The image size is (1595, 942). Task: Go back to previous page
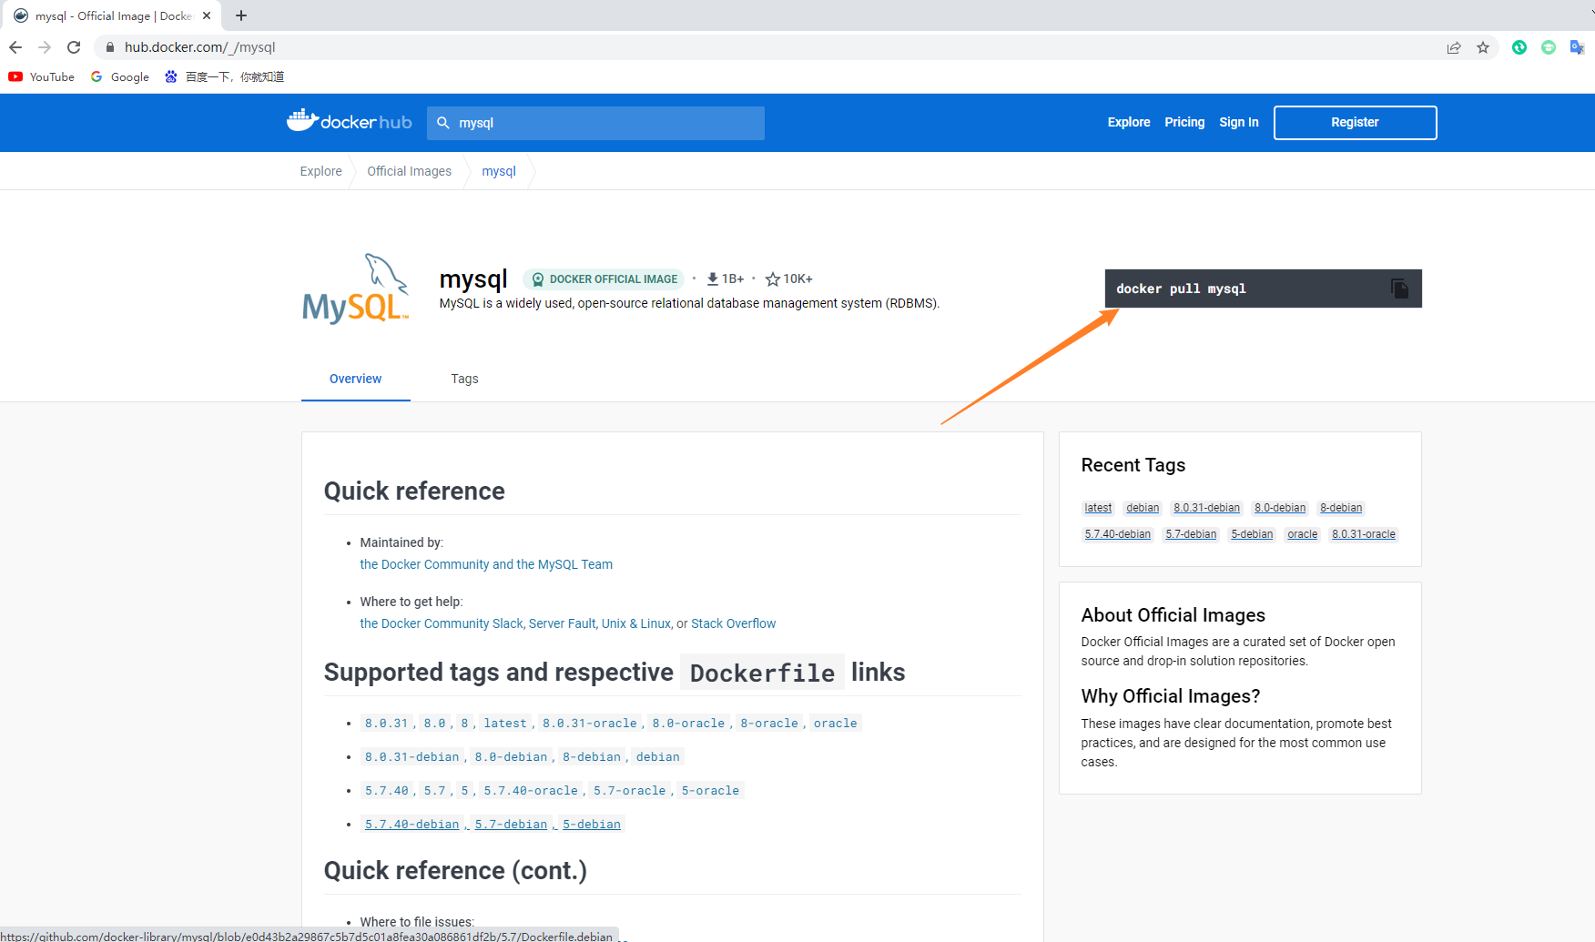pos(15,47)
